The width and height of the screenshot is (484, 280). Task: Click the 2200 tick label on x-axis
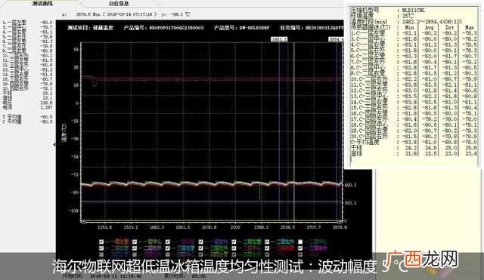[235, 227]
